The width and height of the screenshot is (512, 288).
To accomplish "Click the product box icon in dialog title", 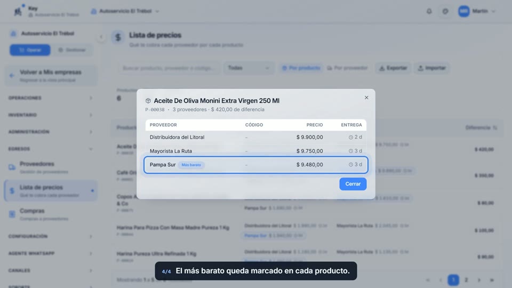I will click(148, 101).
